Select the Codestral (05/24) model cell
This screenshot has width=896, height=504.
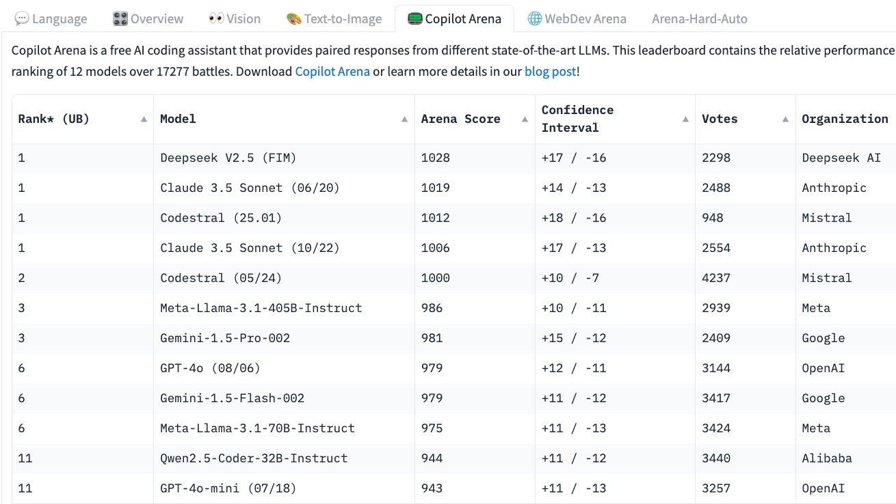click(284, 278)
